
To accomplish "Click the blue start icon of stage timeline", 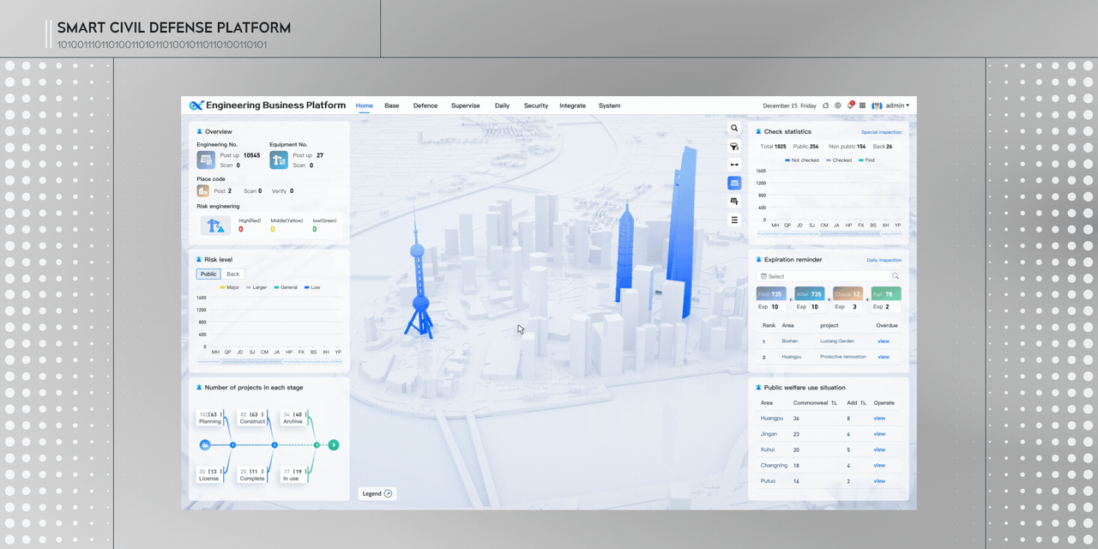I will (205, 445).
